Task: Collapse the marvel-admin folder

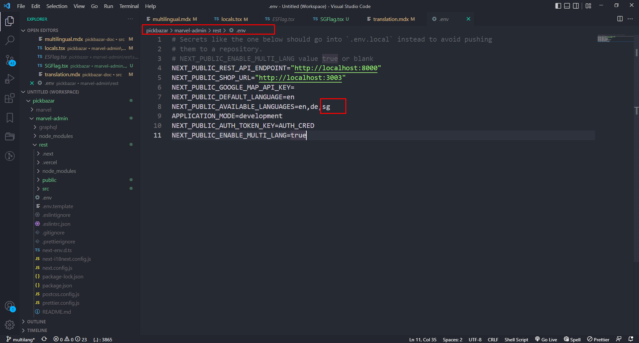Action: point(52,118)
